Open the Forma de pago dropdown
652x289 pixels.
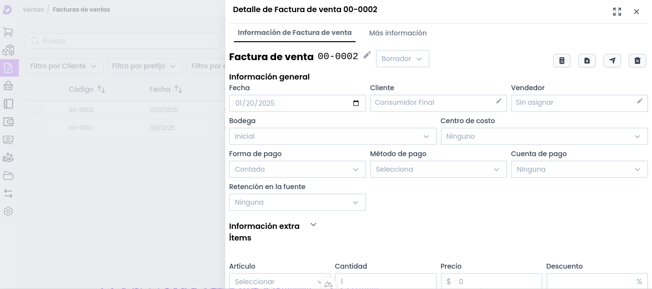coord(297,169)
